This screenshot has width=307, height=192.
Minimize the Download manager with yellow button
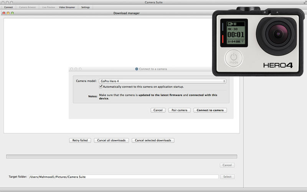click(8, 13)
